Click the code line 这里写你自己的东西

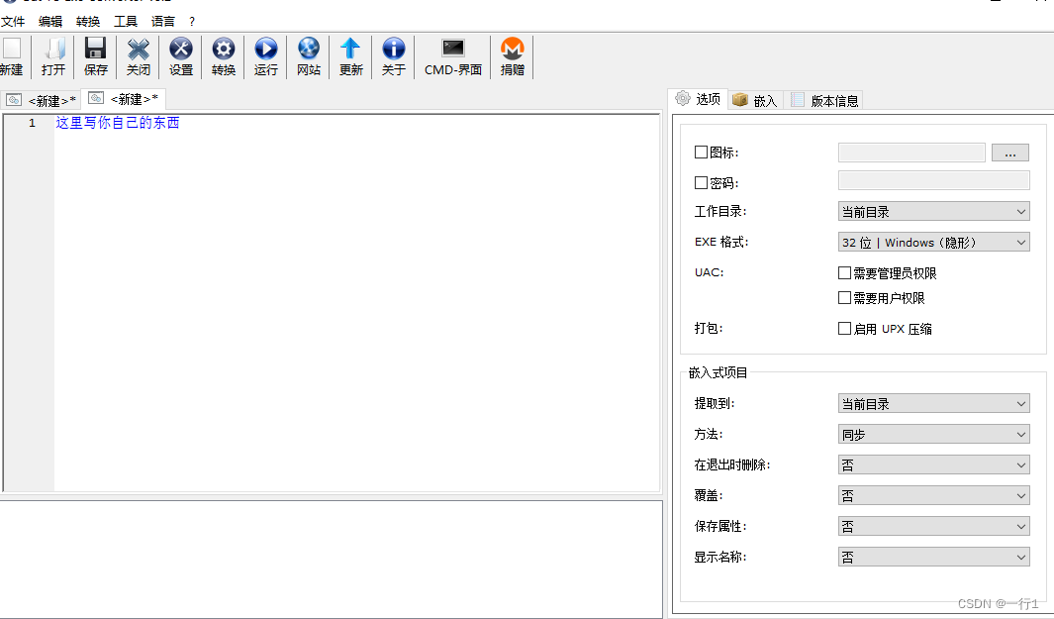pyautogui.click(x=118, y=123)
